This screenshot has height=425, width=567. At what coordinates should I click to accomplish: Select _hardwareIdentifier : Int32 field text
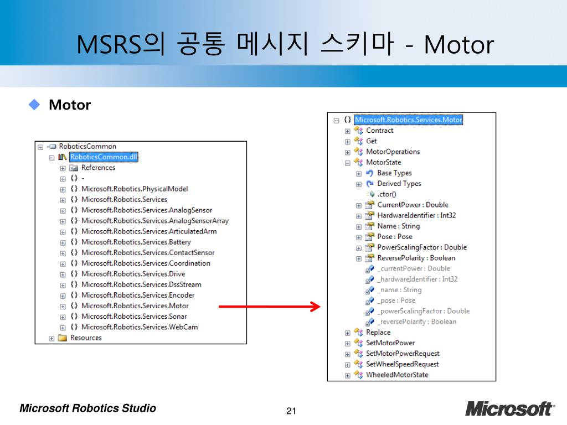coord(417,279)
